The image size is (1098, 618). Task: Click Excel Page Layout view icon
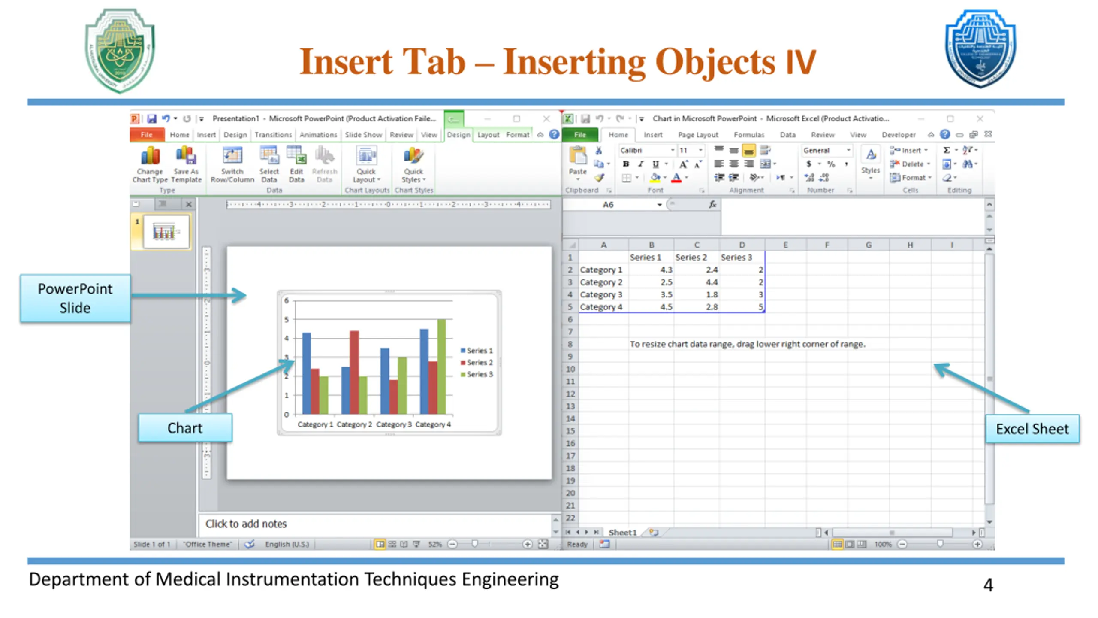point(849,544)
